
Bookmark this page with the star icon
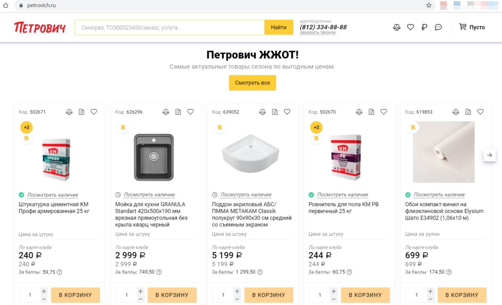429,6
